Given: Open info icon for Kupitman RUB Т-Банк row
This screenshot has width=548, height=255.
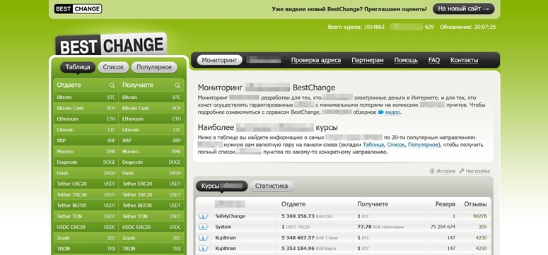Looking at the screenshot, I should pos(204,238).
